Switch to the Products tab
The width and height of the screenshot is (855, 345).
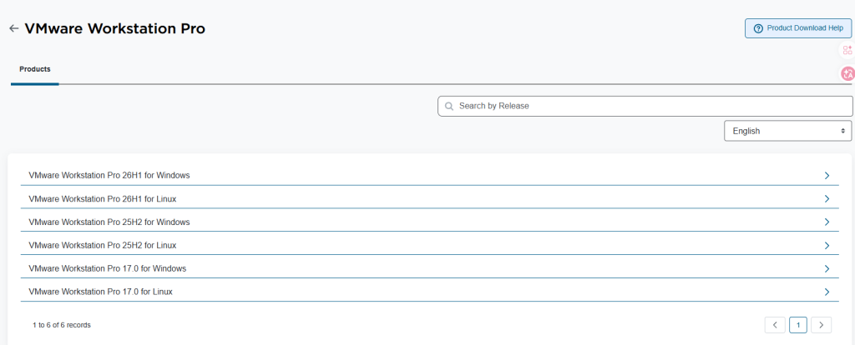(x=35, y=69)
